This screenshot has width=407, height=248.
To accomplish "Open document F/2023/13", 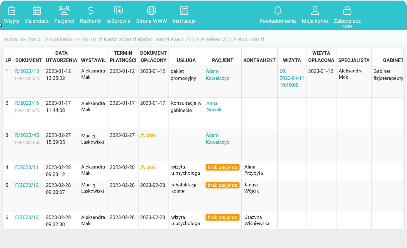I will [27, 217].
